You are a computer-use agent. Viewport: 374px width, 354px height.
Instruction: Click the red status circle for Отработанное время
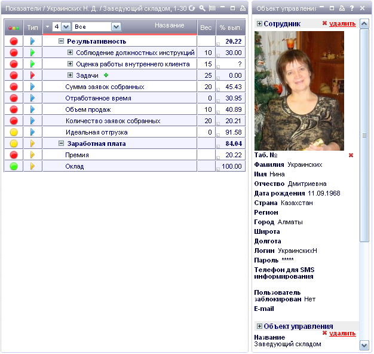click(14, 98)
